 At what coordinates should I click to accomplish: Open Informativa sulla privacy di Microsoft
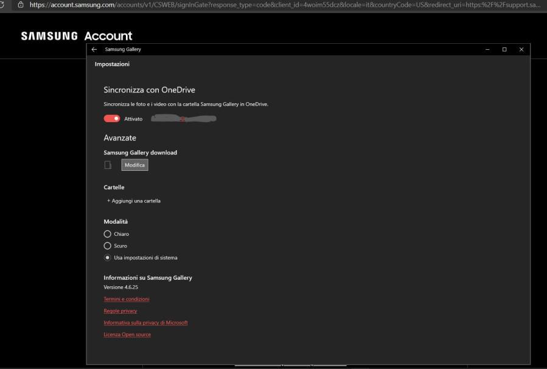[145, 323]
